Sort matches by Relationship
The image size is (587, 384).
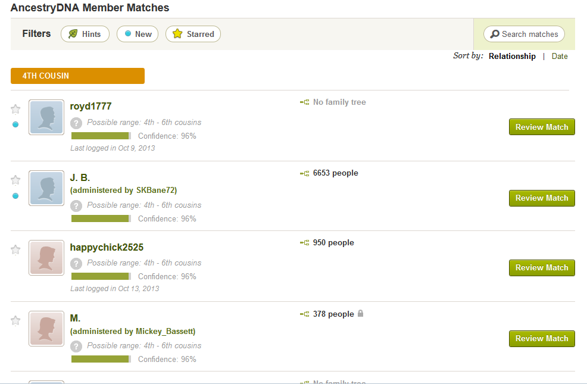(512, 56)
